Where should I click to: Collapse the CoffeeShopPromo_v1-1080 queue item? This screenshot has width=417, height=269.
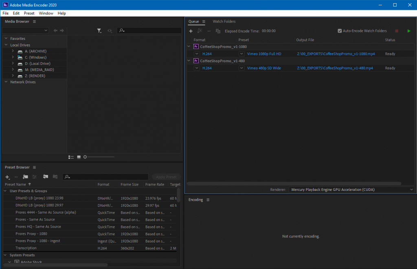pyautogui.click(x=189, y=47)
